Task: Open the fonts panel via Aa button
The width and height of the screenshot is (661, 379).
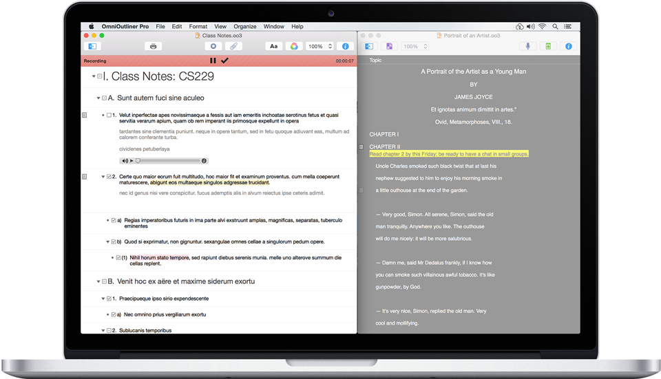Action: click(273, 46)
